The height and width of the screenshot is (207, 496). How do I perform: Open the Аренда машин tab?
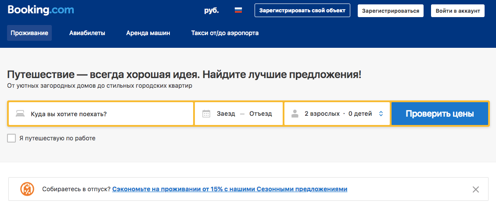coord(148,33)
